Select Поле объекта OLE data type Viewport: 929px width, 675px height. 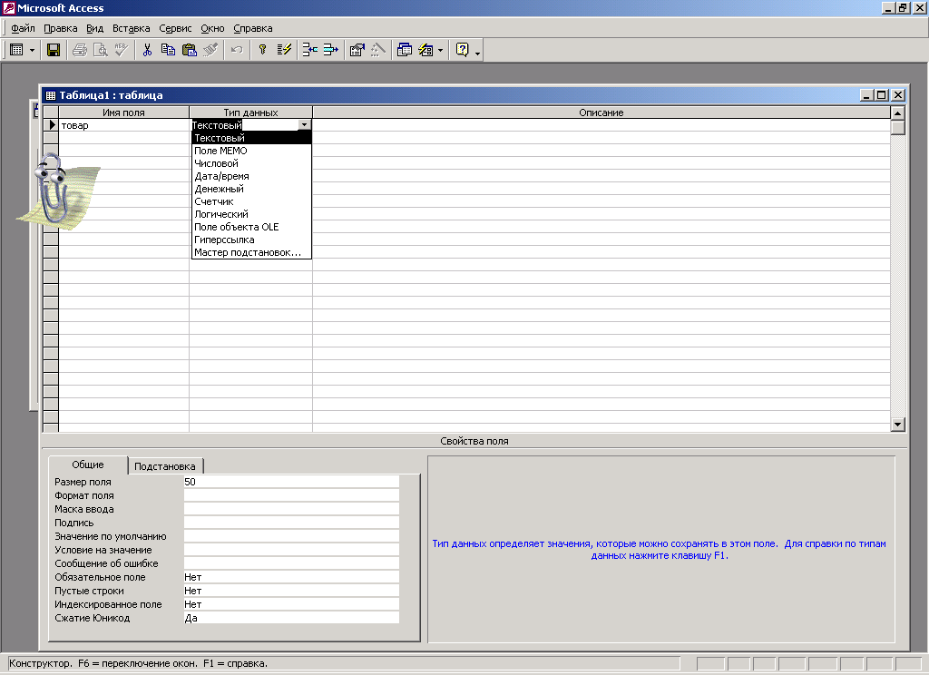click(251, 227)
